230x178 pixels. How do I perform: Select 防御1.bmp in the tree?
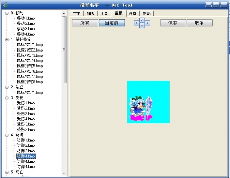pyautogui.click(x=26, y=140)
